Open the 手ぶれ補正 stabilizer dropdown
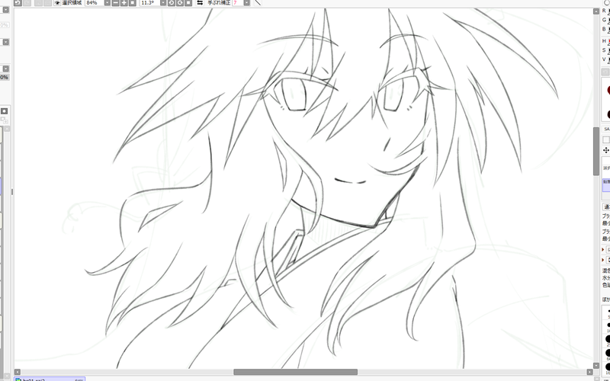Screen dimensions: 610x381 (246, 2)
